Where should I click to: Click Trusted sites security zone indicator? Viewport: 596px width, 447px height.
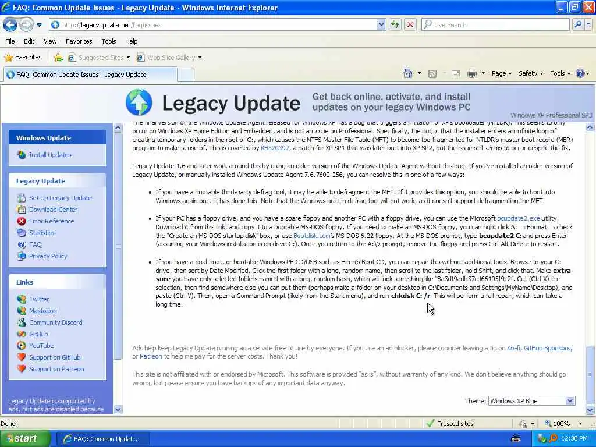[450, 424]
